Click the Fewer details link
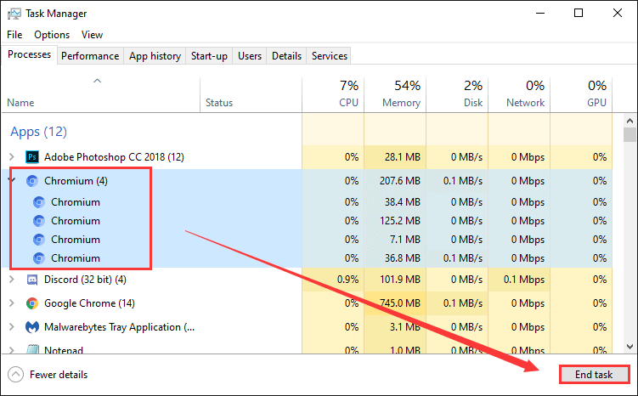 [x=59, y=375]
